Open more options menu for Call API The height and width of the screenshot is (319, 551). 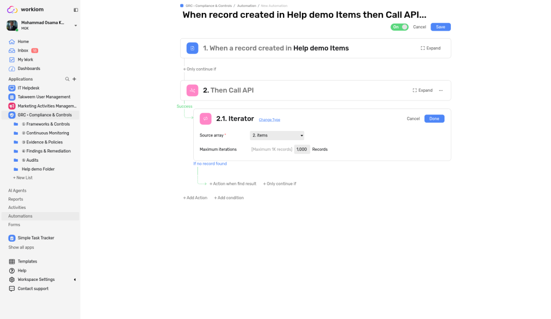[x=441, y=90]
